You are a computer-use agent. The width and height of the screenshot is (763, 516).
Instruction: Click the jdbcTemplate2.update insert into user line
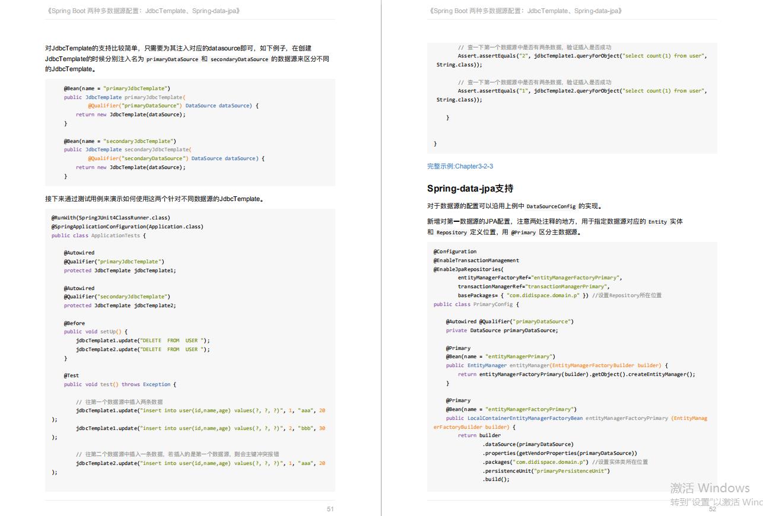tap(201, 463)
